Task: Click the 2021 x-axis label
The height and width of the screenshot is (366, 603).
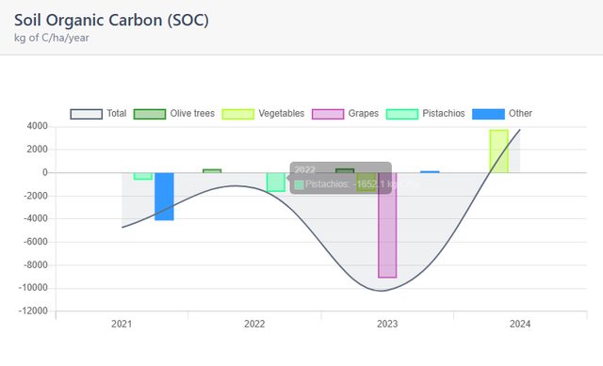Action: (x=122, y=324)
